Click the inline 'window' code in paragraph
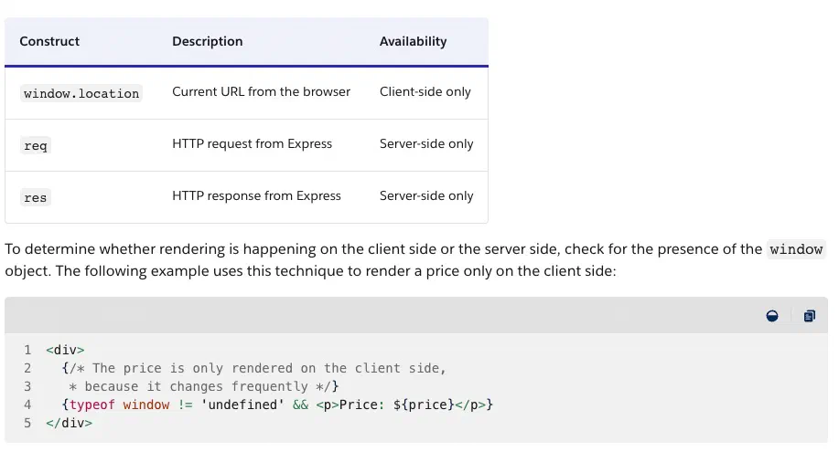This screenshot has height=452, width=839. point(796,249)
